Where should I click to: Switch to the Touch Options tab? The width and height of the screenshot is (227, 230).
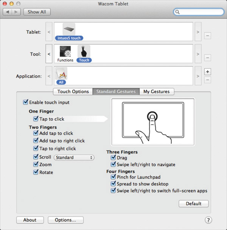click(73, 91)
